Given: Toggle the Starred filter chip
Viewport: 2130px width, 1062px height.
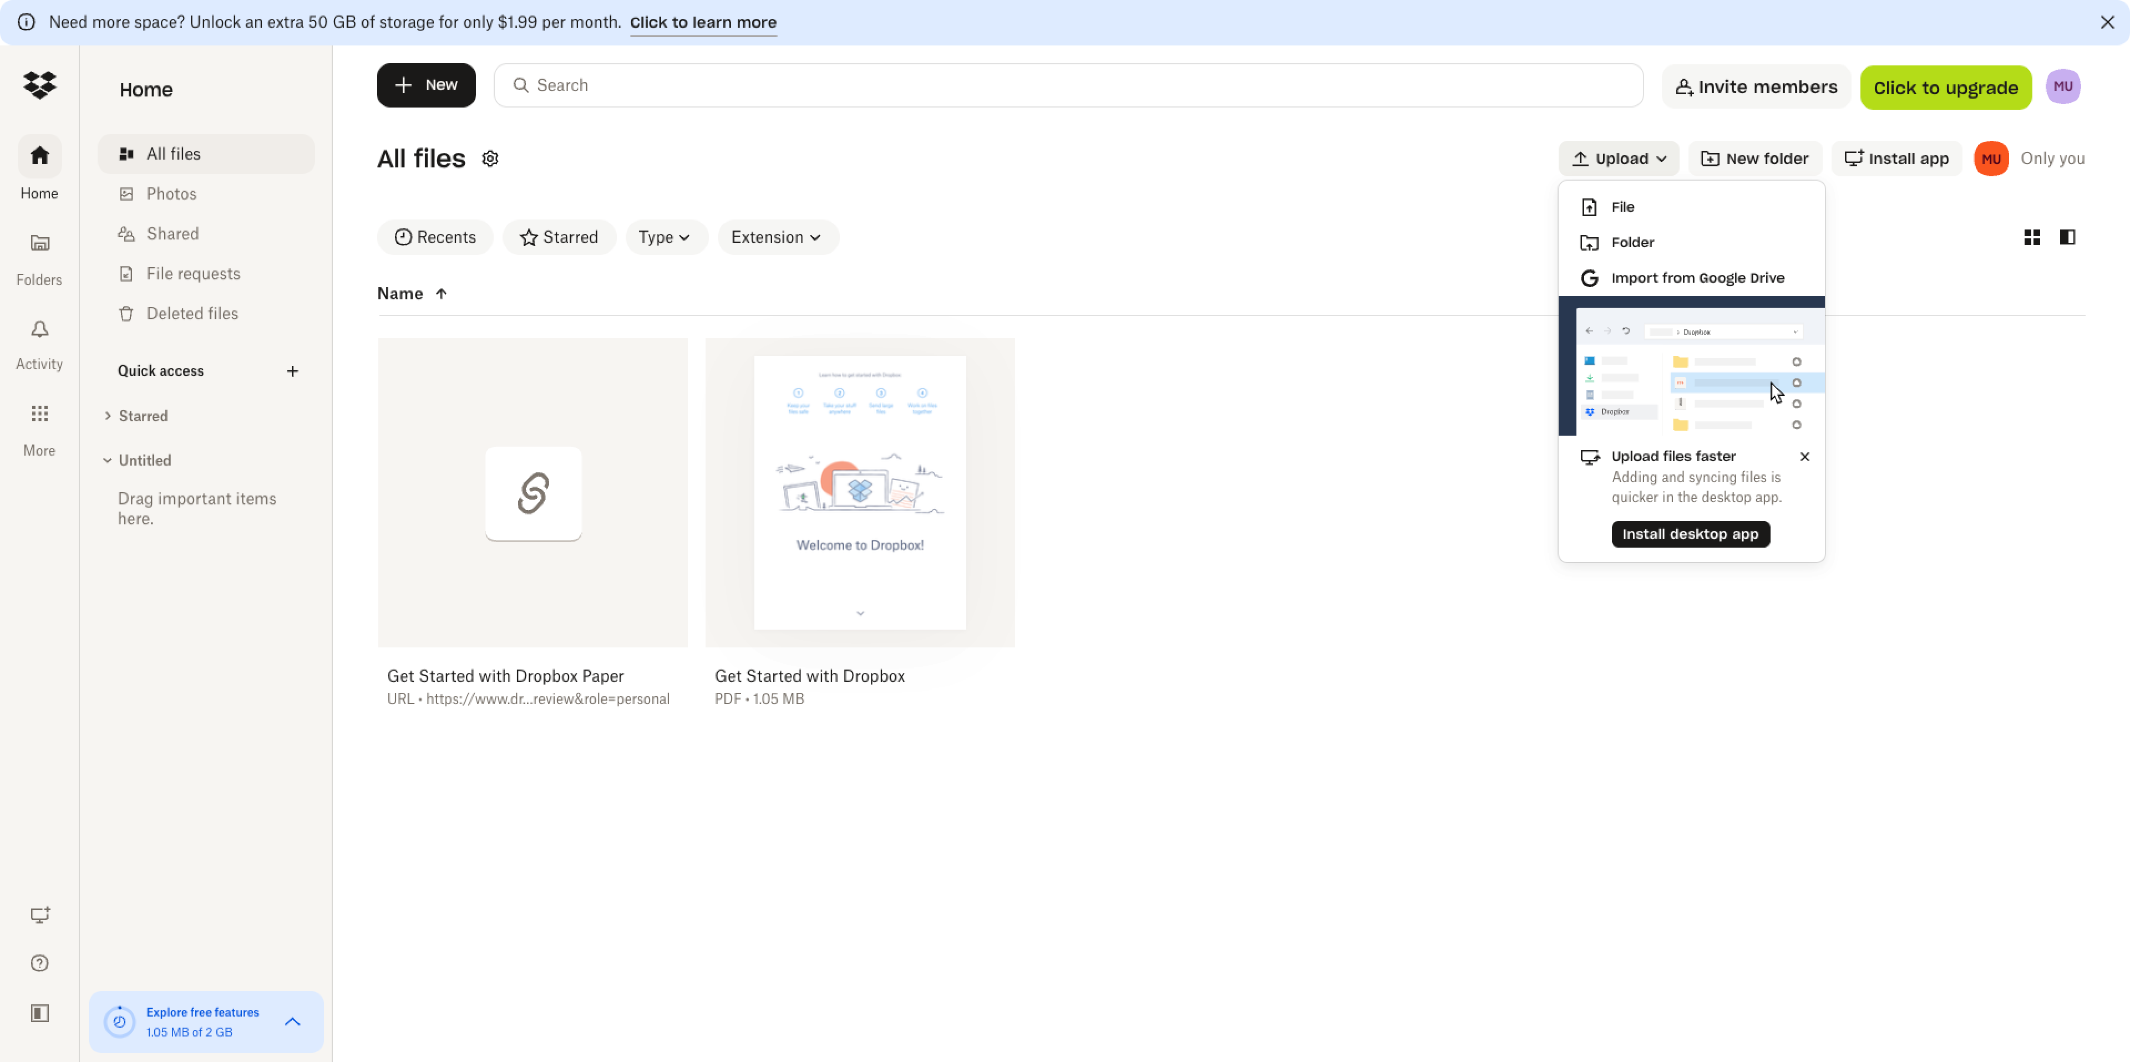Looking at the screenshot, I should [x=559, y=237].
